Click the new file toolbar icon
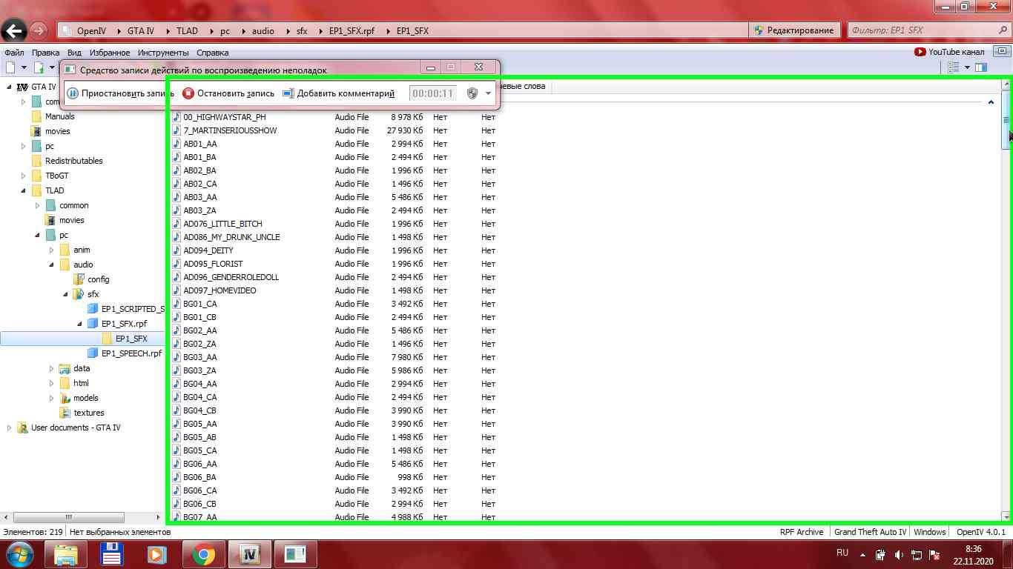 10,67
